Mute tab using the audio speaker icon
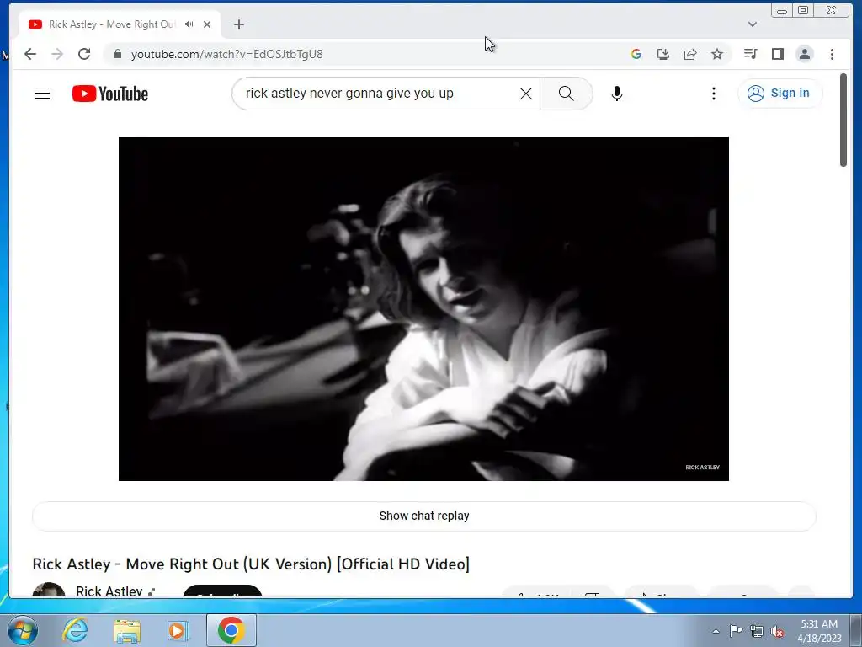The height and width of the screenshot is (647, 862). pyautogui.click(x=189, y=24)
